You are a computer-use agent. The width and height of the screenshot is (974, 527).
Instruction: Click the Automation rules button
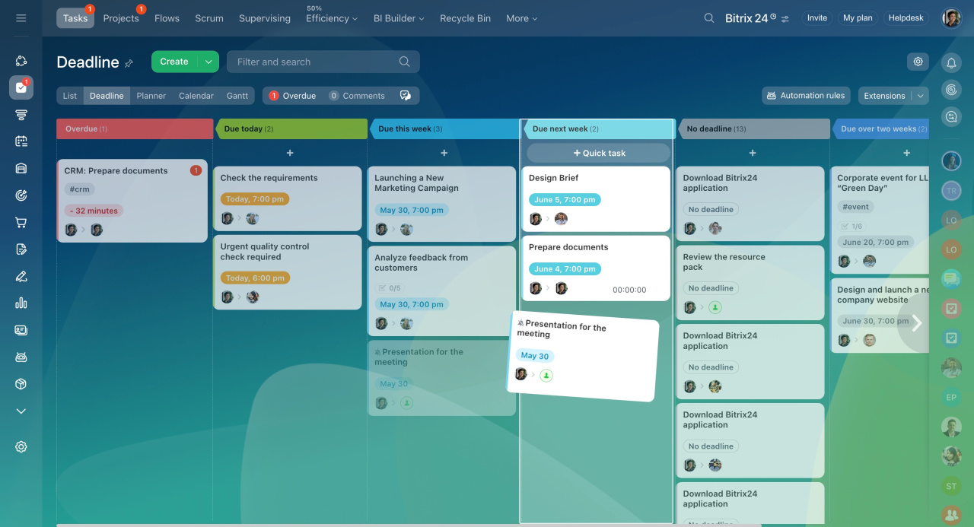click(x=806, y=96)
